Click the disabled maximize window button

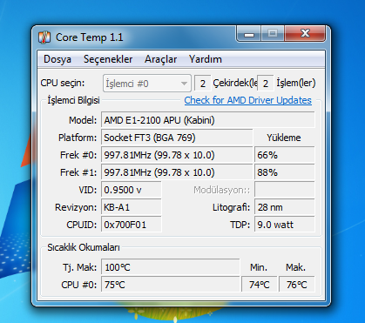273,34
